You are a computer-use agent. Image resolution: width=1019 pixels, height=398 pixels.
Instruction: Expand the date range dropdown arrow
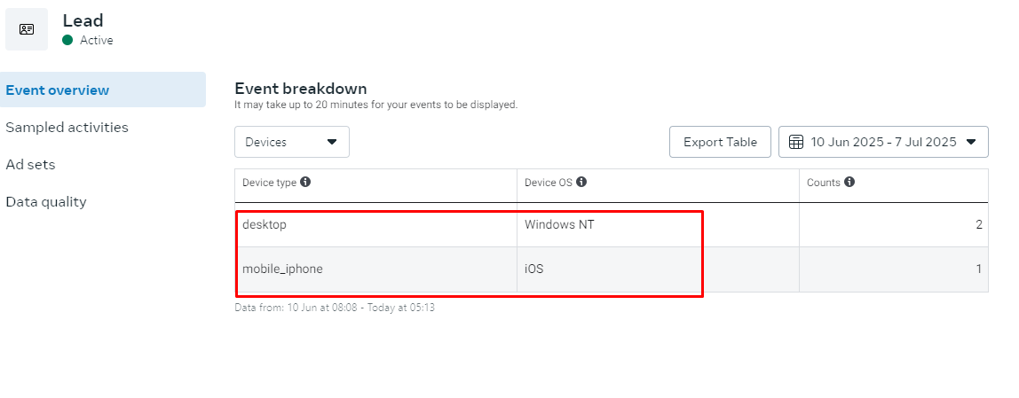click(x=971, y=142)
